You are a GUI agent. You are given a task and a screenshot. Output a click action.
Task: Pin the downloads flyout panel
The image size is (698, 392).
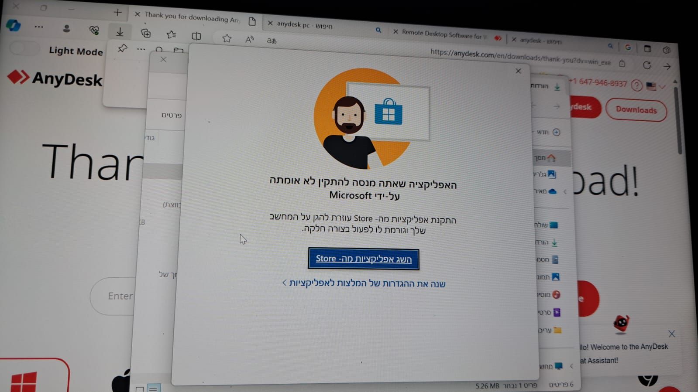coord(122,48)
